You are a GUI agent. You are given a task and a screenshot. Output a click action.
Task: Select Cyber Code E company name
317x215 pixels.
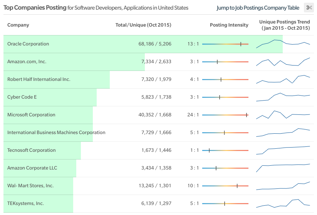coord(22,97)
